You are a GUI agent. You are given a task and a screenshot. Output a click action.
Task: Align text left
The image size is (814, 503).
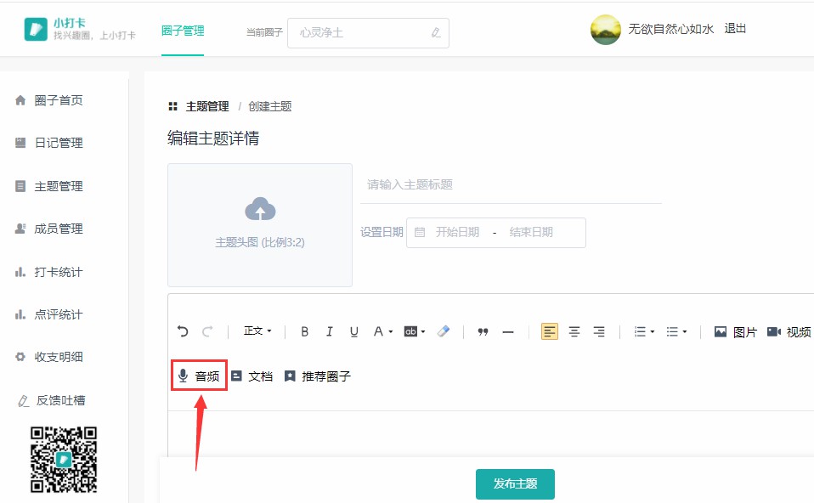pos(550,331)
